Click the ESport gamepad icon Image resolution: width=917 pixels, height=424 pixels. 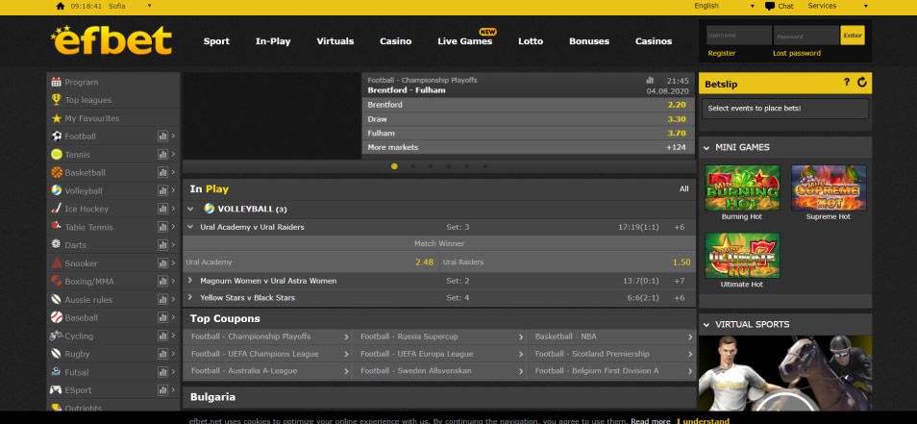[x=56, y=390]
